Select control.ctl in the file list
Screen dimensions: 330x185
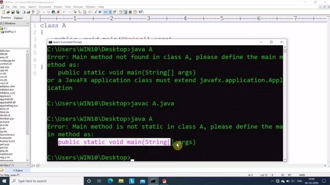point(6,64)
